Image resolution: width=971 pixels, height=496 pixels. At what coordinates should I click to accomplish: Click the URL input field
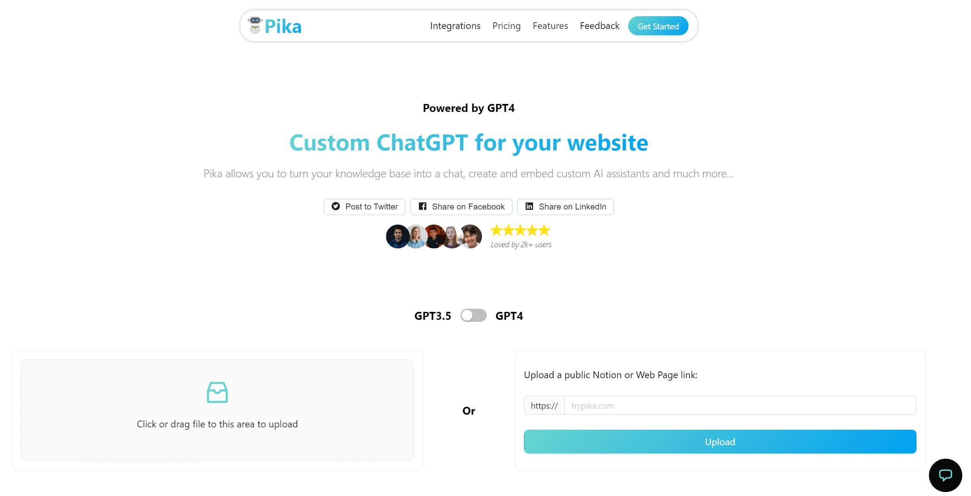(x=740, y=405)
